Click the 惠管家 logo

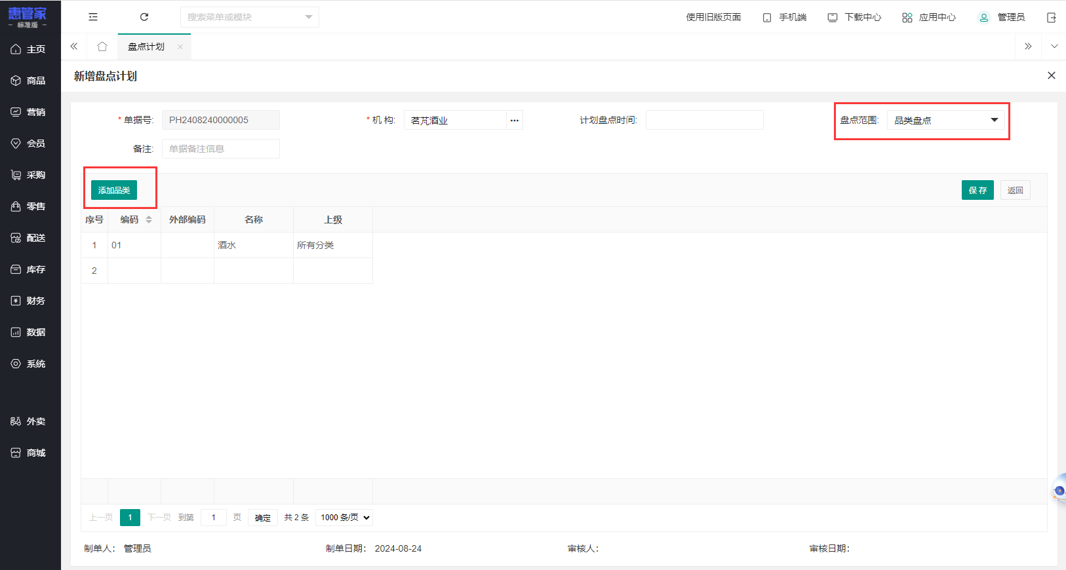pos(28,17)
